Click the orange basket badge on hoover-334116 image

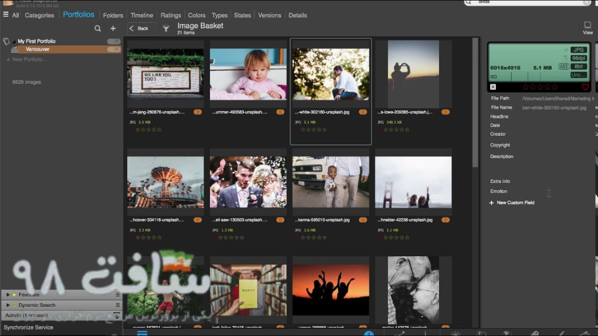(x=197, y=220)
